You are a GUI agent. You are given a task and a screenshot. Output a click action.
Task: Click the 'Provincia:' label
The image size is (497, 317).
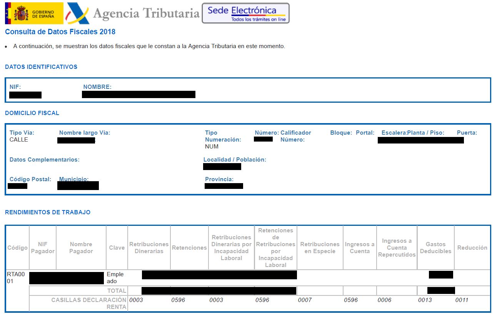point(219,179)
